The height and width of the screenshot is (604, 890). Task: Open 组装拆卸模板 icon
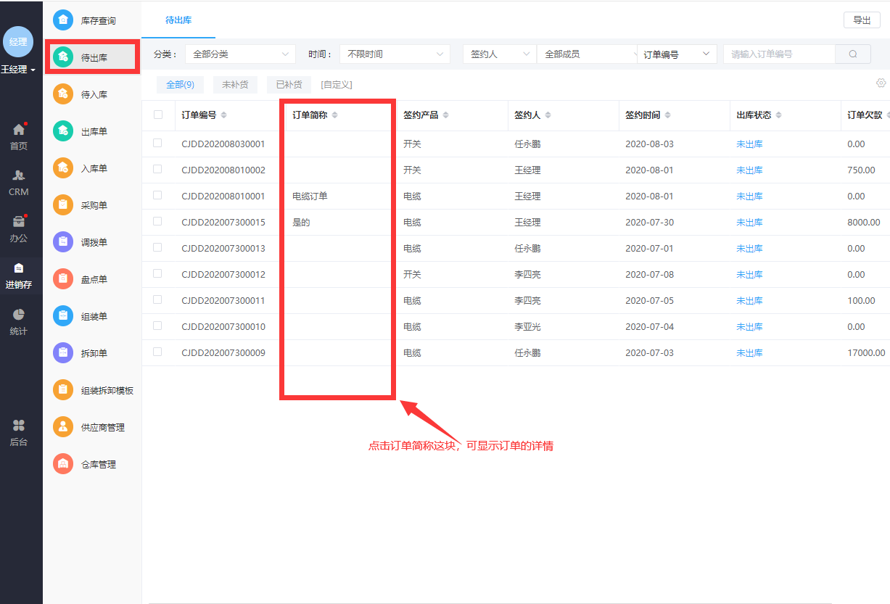63,390
